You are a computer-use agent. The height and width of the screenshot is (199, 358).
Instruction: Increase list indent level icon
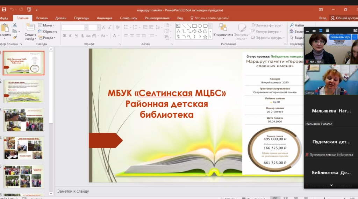pos(151,27)
